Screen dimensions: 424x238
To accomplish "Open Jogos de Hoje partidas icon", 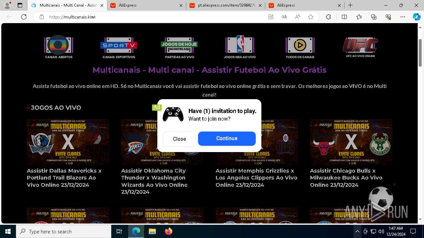I will (x=179, y=47).
